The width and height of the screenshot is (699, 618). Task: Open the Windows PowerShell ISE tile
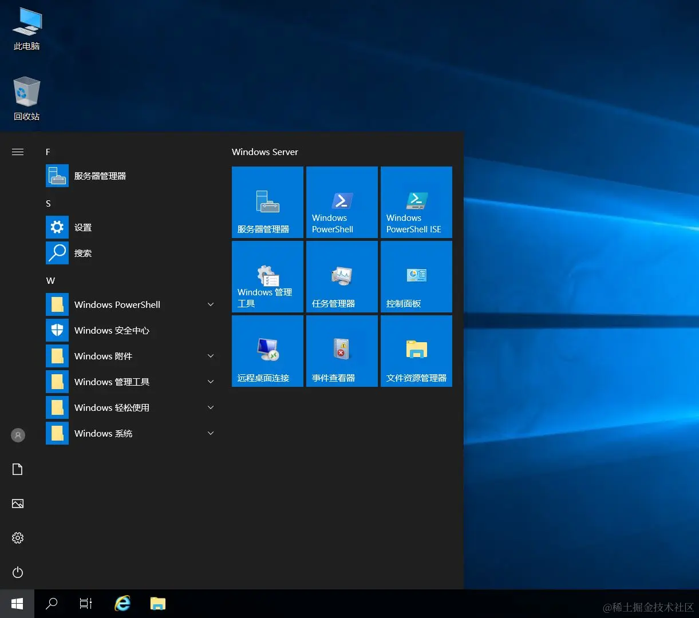[416, 202]
